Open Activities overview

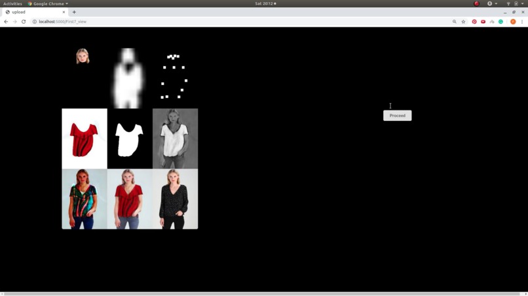click(x=12, y=4)
